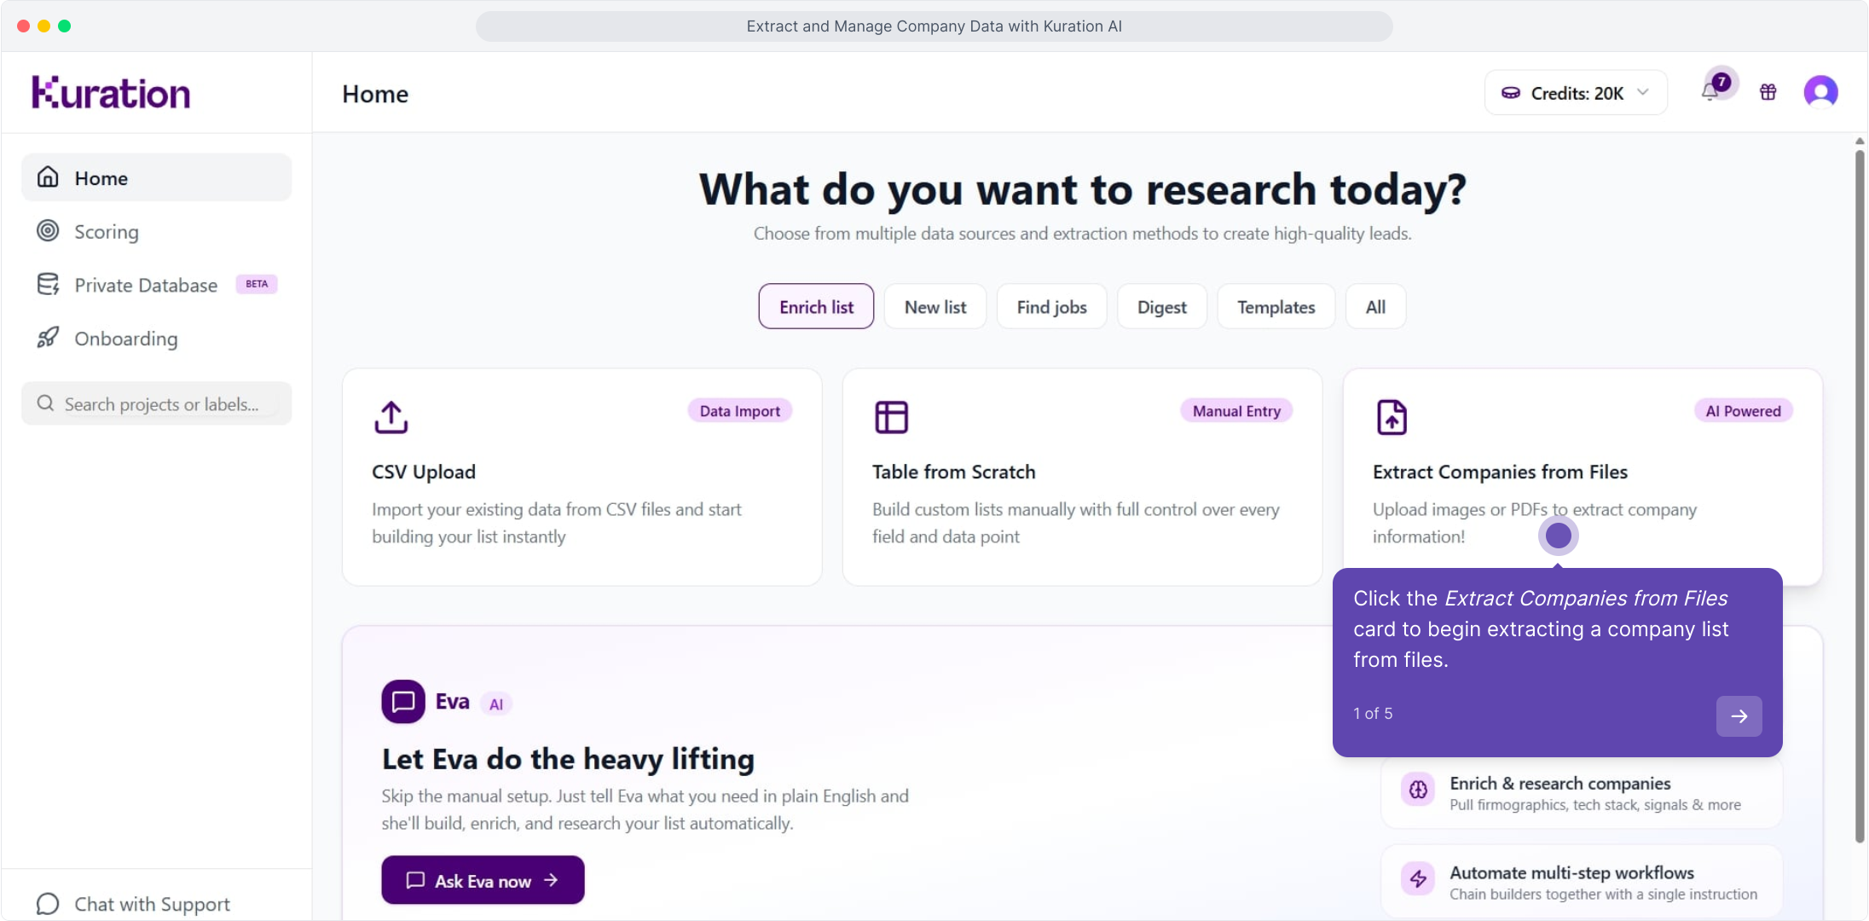Click the file upload document icon
Viewport: 1869px width, 921px height.
(1392, 417)
